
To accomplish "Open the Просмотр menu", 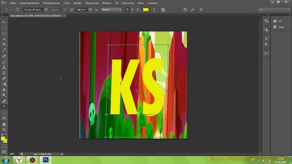I will pos(128,3).
